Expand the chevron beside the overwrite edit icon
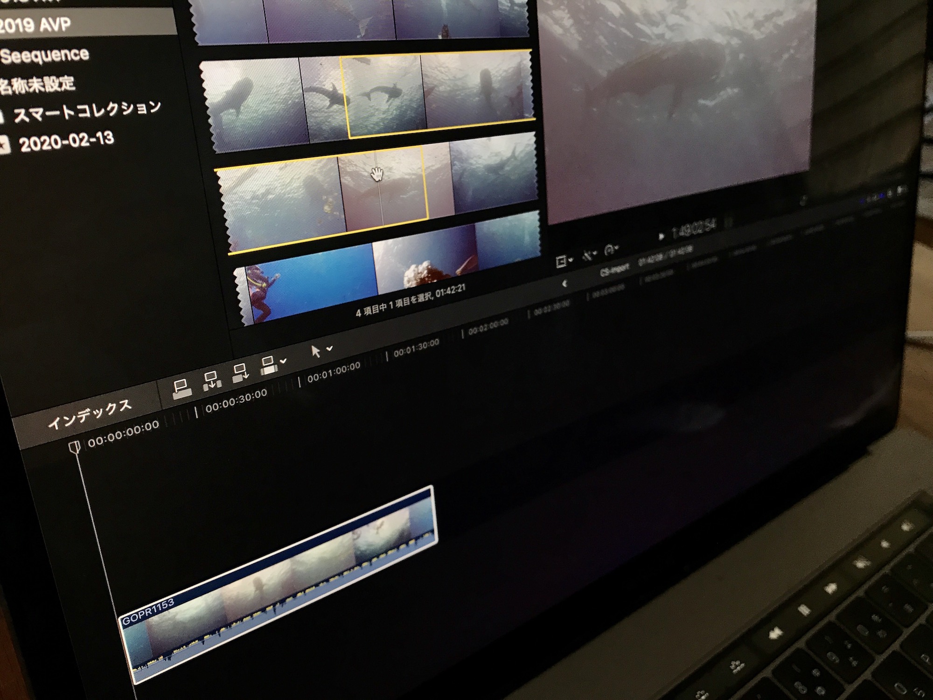933x700 pixels. click(x=283, y=361)
